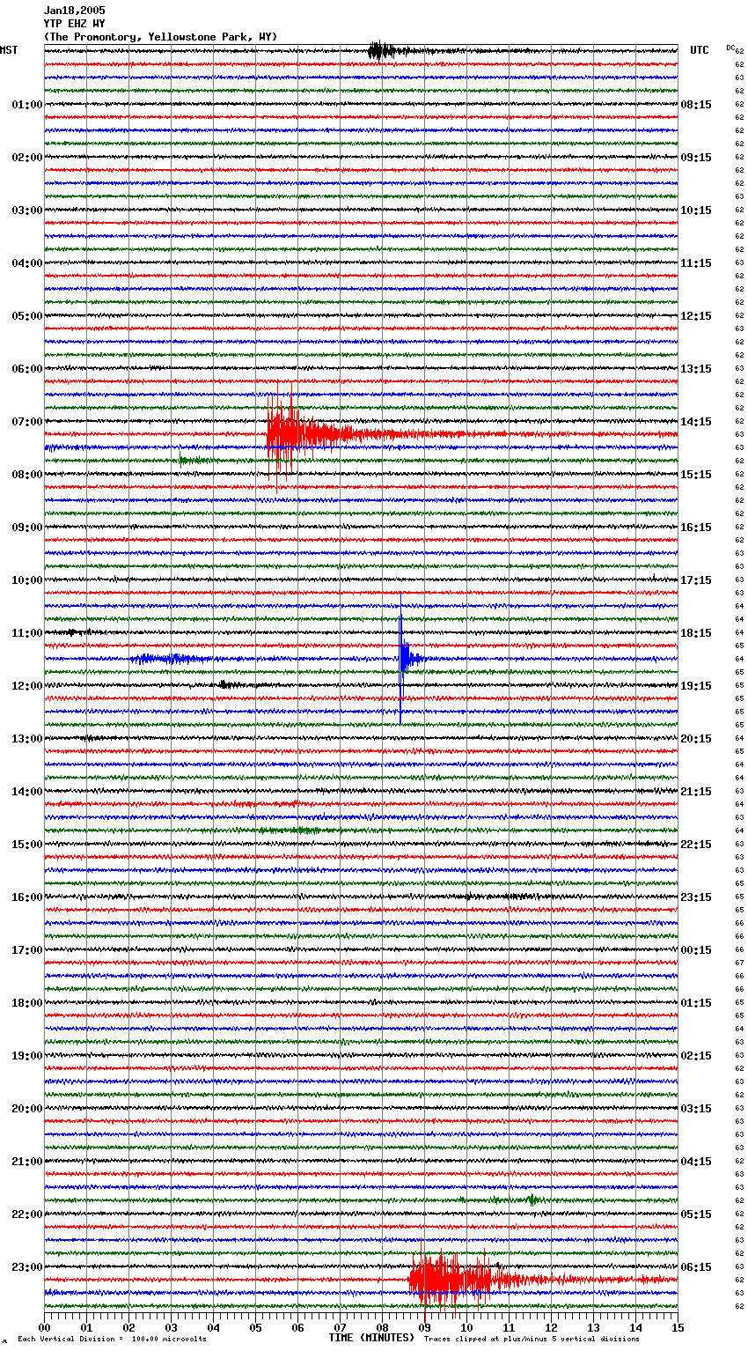Click the 15:15 UTC time label
This screenshot has width=748, height=1351.
[696, 475]
